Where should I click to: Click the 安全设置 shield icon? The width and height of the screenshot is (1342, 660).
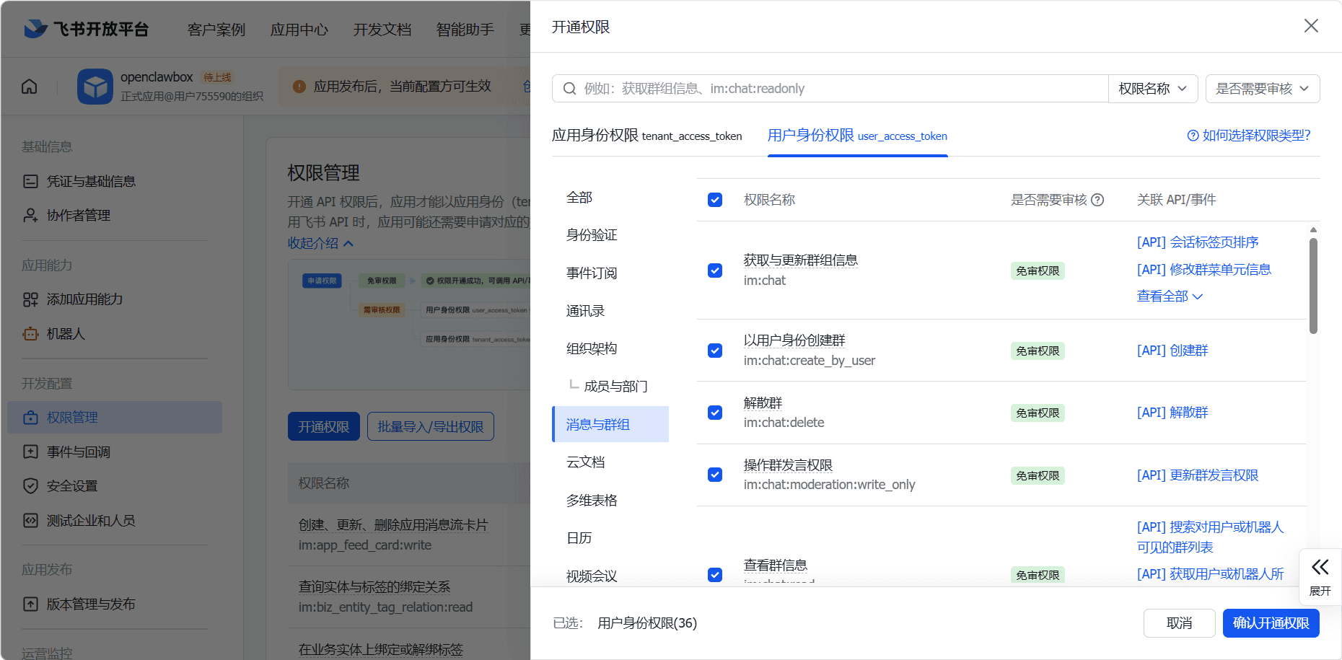tap(30, 486)
